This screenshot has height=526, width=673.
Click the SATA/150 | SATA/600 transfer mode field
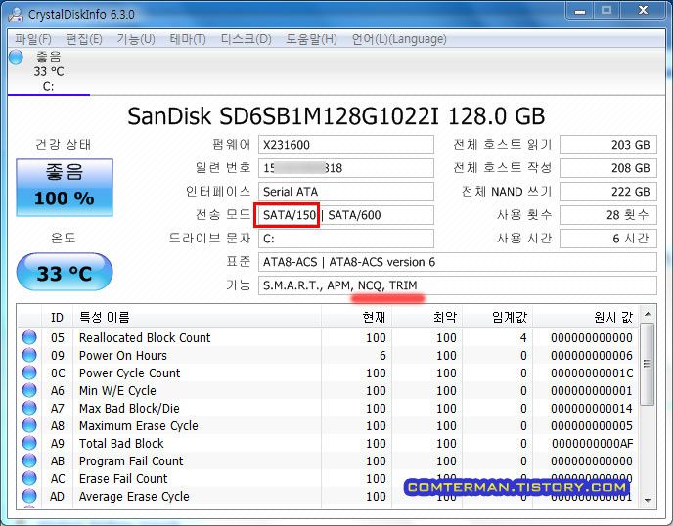346,215
